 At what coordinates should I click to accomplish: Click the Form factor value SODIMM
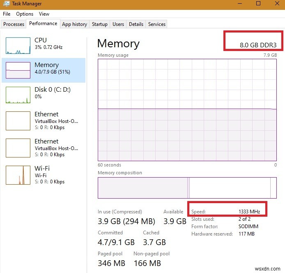(248, 227)
